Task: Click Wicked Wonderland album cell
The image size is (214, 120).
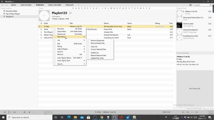Action: click(x=111, y=35)
